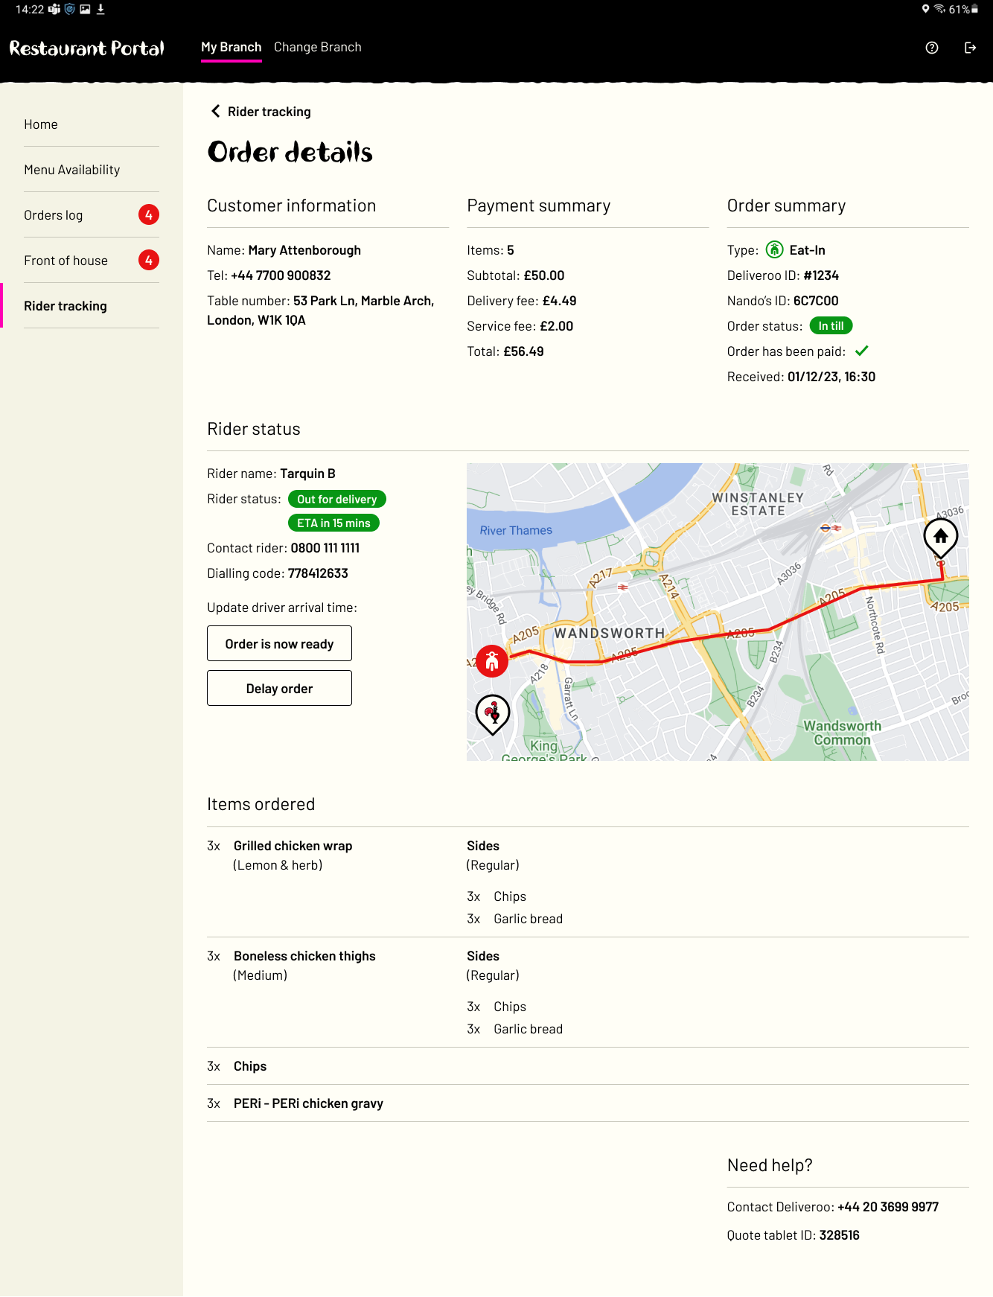Click Delivery fee £4.49 value

pos(559,301)
